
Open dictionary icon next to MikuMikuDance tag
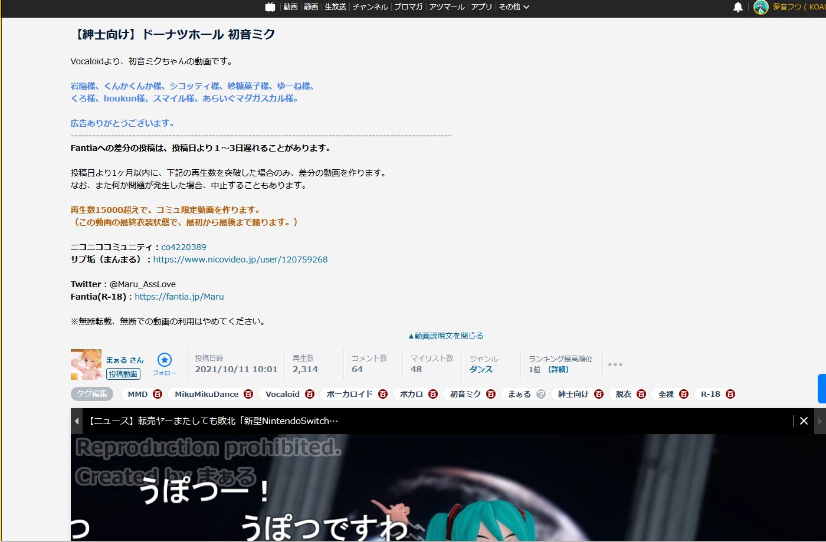pos(248,394)
